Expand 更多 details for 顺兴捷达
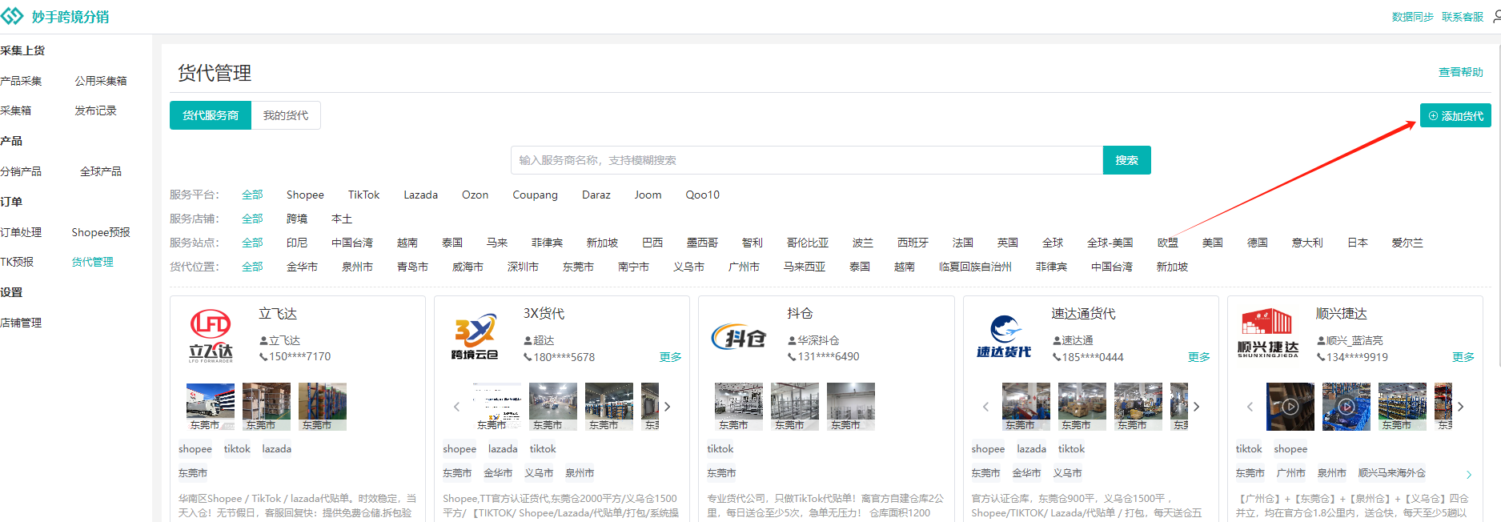 coord(1463,357)
